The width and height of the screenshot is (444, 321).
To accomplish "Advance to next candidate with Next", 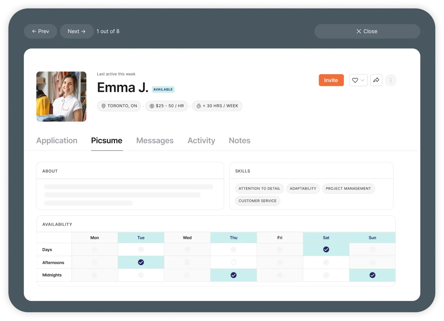I will [76, 32].
